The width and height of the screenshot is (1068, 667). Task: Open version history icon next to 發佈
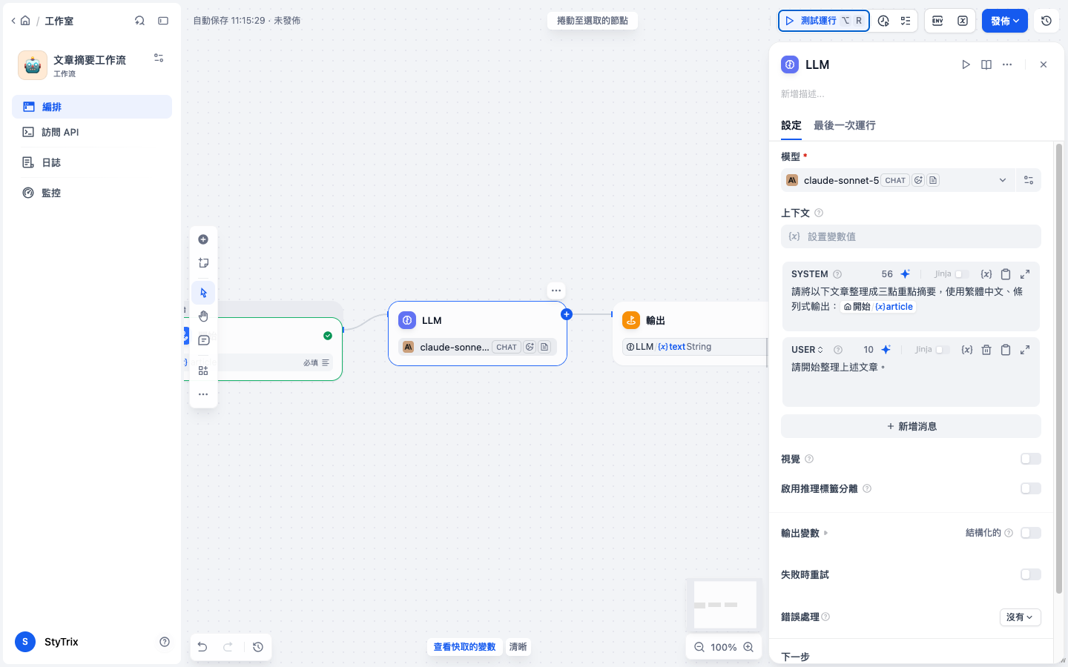pyautogui.click(x=1046, y=21)
